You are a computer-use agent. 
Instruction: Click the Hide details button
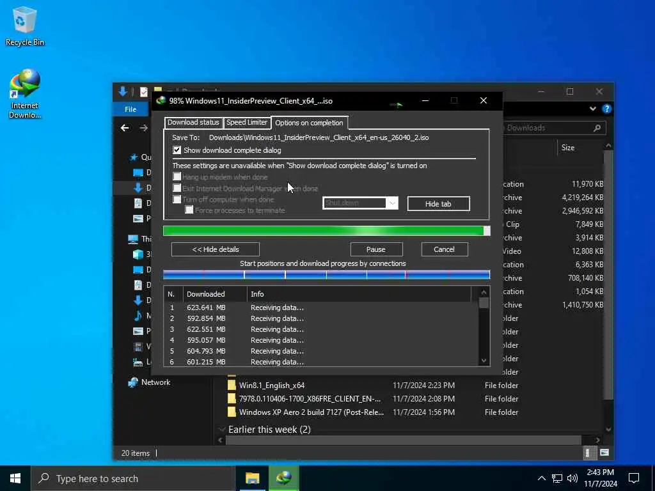pos(216,249)
